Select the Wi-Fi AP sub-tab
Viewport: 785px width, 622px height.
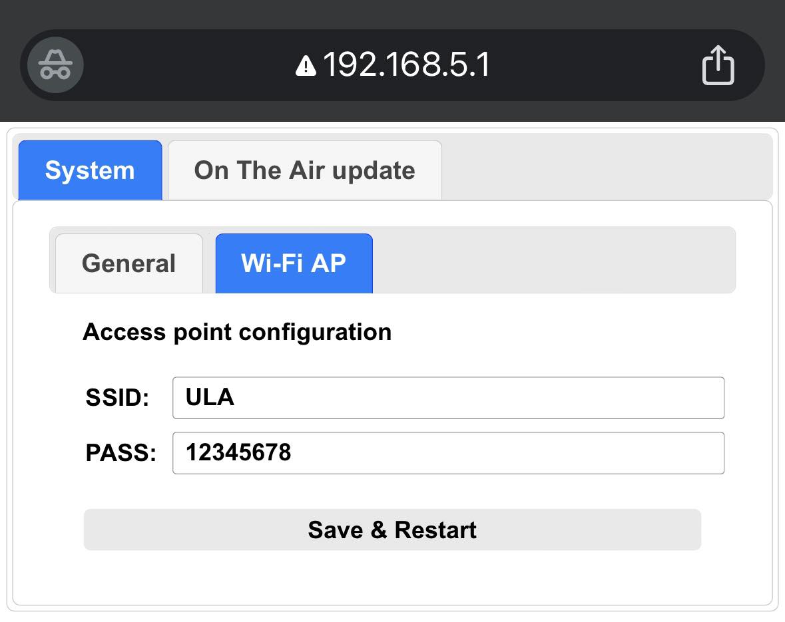click(x=294, y=263)
